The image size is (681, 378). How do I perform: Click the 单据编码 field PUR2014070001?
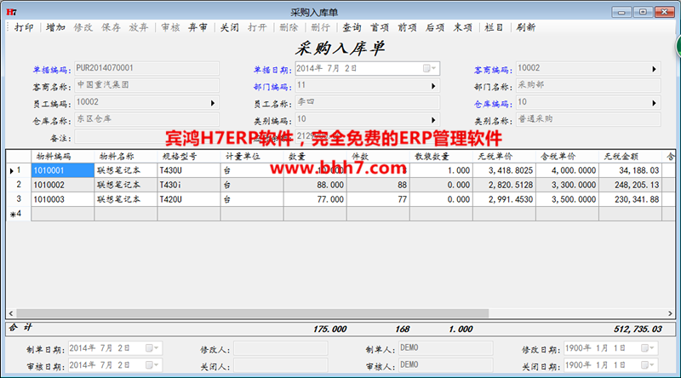click(146, 68)
